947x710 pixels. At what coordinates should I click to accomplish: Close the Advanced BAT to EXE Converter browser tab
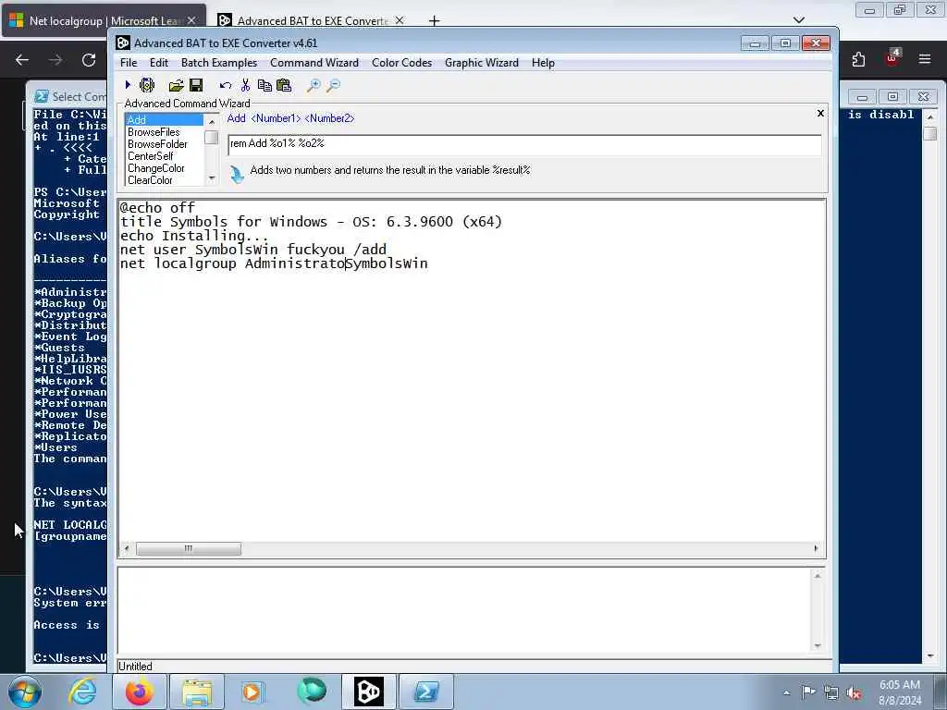point(400,20)
